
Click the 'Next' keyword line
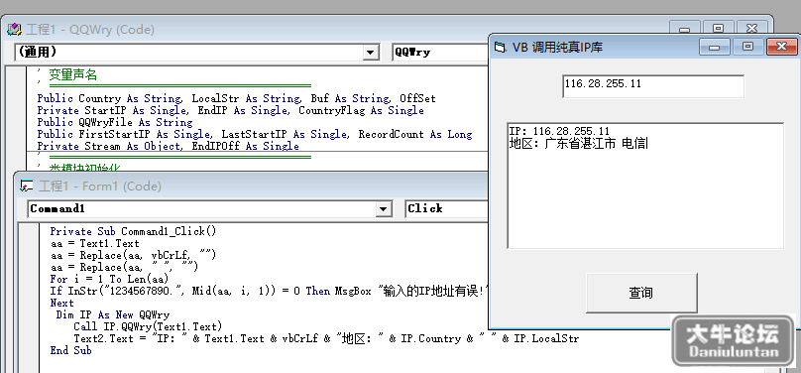tap(61, 303)
